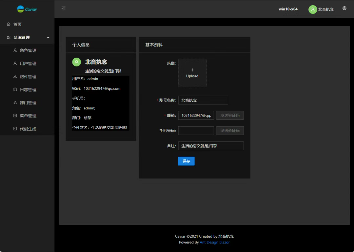
Task: Click the green user avatar in the header
Action: [x=313, y=9]
